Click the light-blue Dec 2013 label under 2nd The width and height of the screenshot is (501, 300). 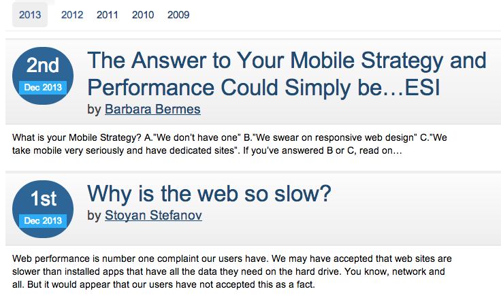click(x=43, y=88)
